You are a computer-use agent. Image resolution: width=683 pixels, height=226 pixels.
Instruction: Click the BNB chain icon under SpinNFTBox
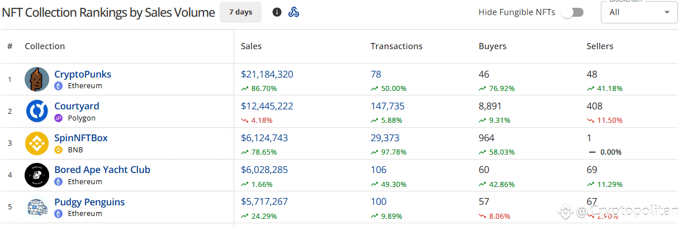click(59, 150)
